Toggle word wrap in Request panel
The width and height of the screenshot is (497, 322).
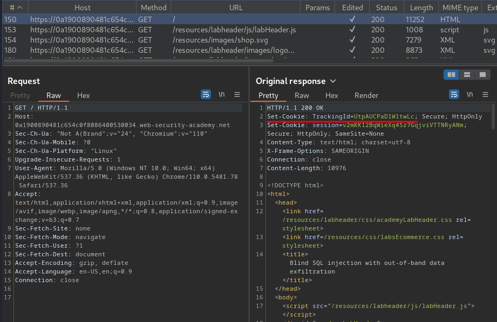[x=206, y=94]
